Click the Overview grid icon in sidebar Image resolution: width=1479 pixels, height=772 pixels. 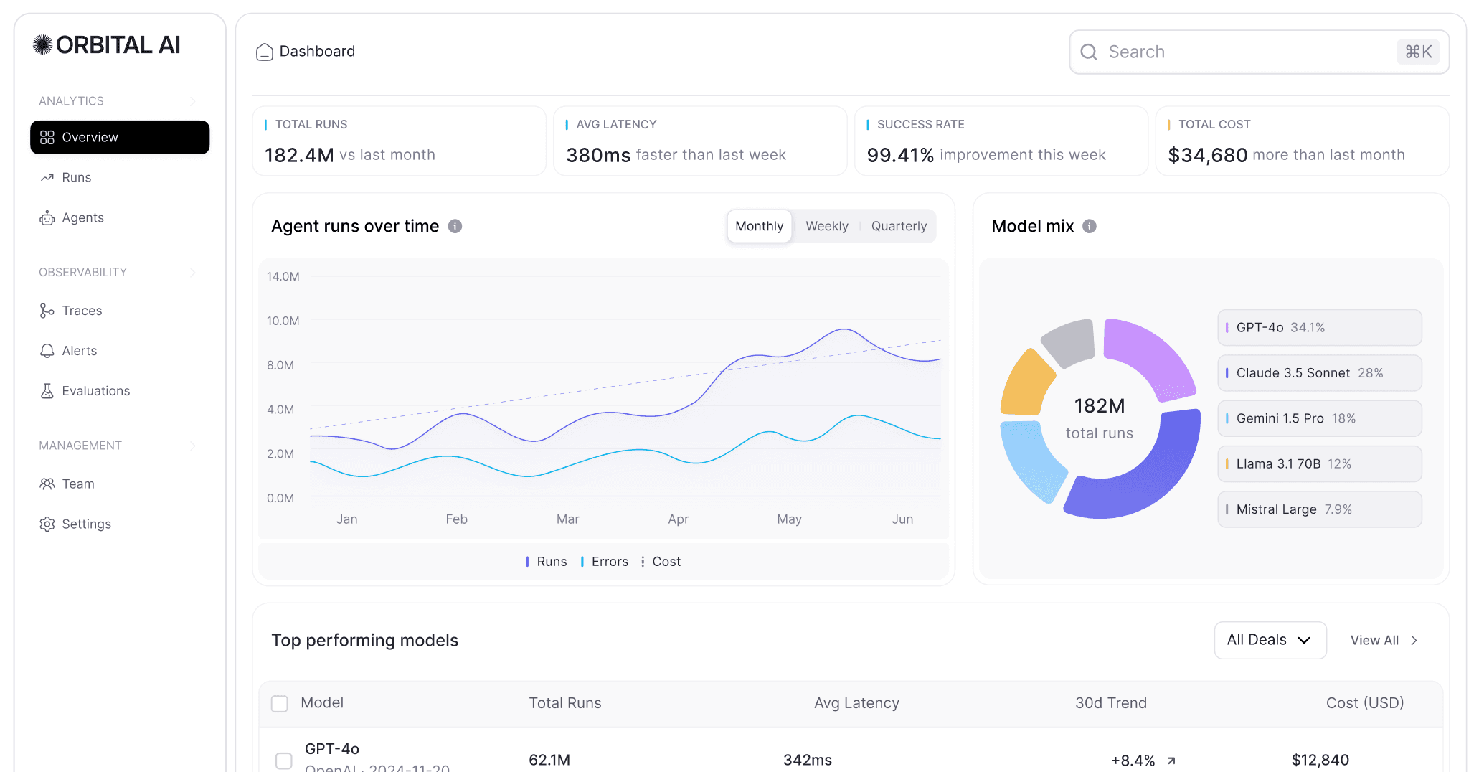click(47, 138)
